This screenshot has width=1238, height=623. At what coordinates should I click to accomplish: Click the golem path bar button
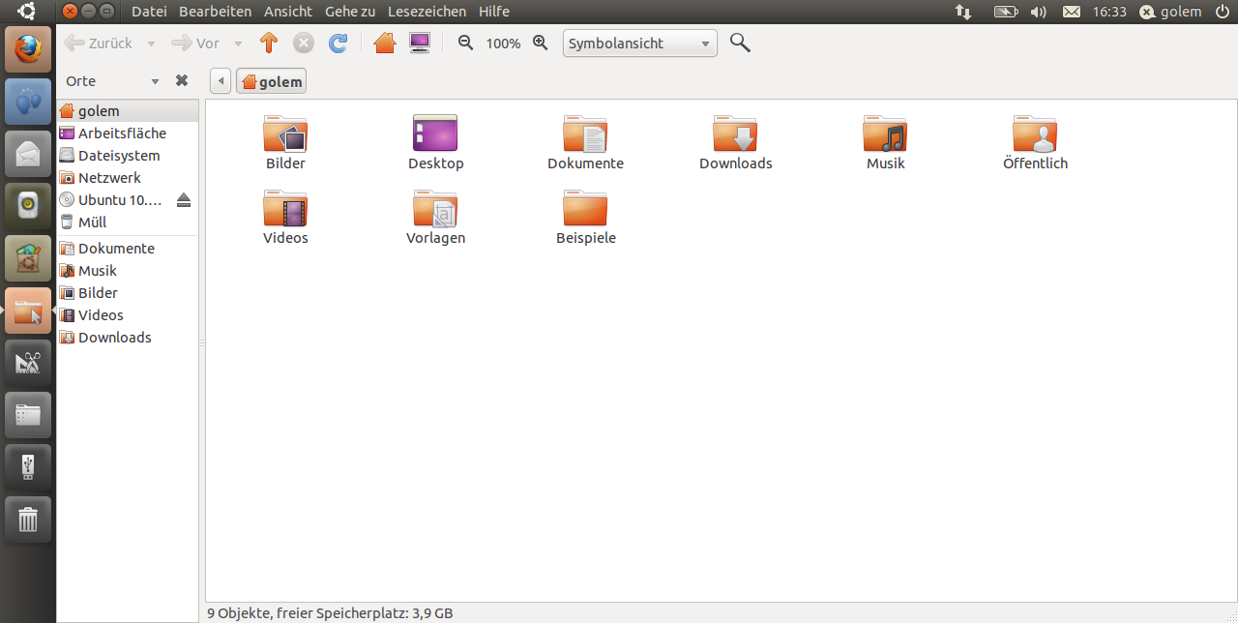pos(272,82)
